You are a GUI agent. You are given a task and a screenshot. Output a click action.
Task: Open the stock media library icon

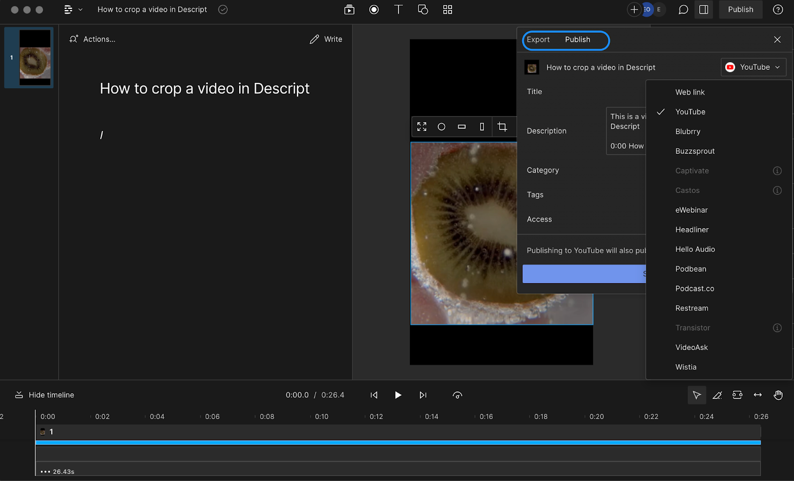[x=349, y=9]
